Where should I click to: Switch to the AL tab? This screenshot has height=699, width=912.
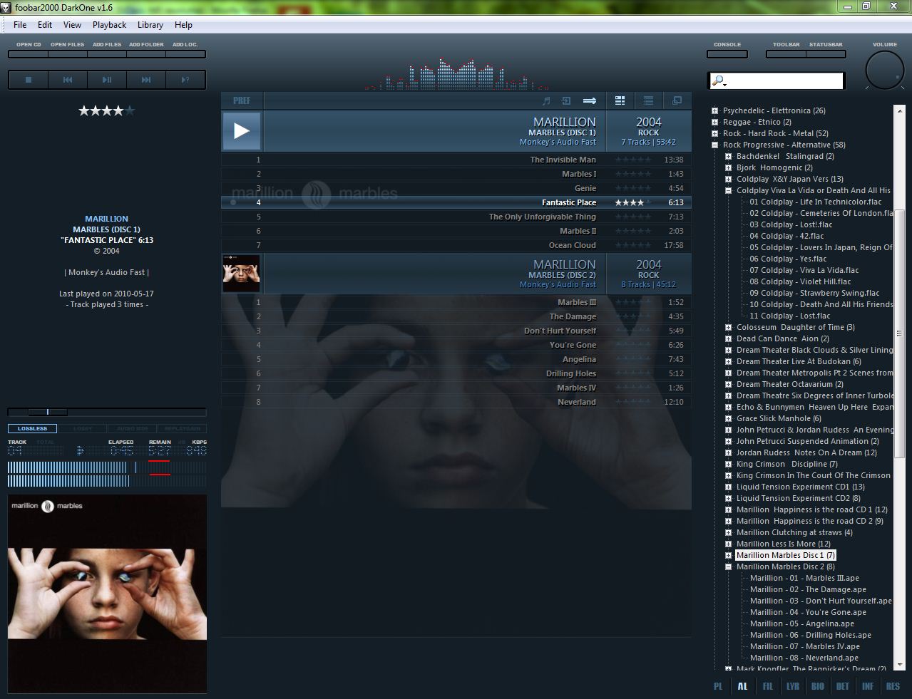(743, 686)
